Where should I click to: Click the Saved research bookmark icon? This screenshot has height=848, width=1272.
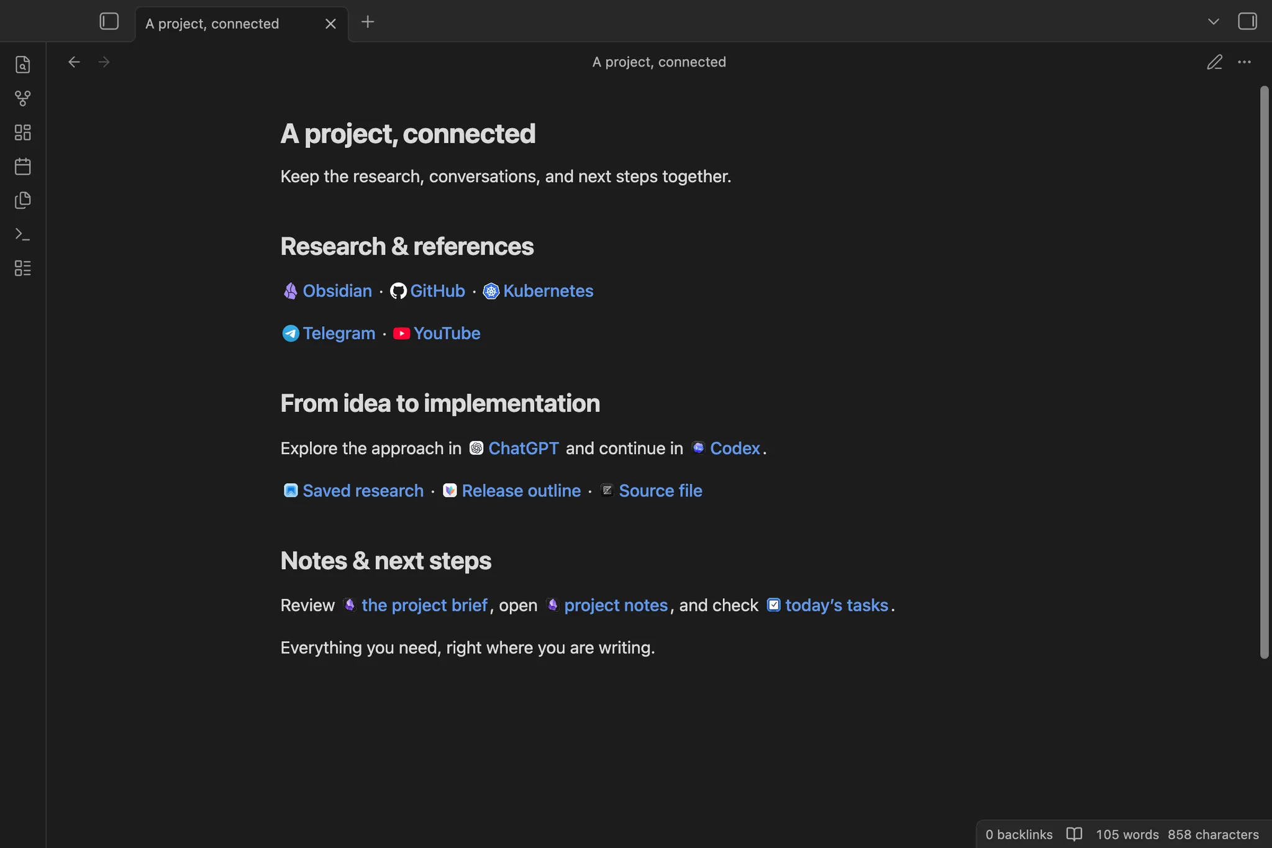290,490
